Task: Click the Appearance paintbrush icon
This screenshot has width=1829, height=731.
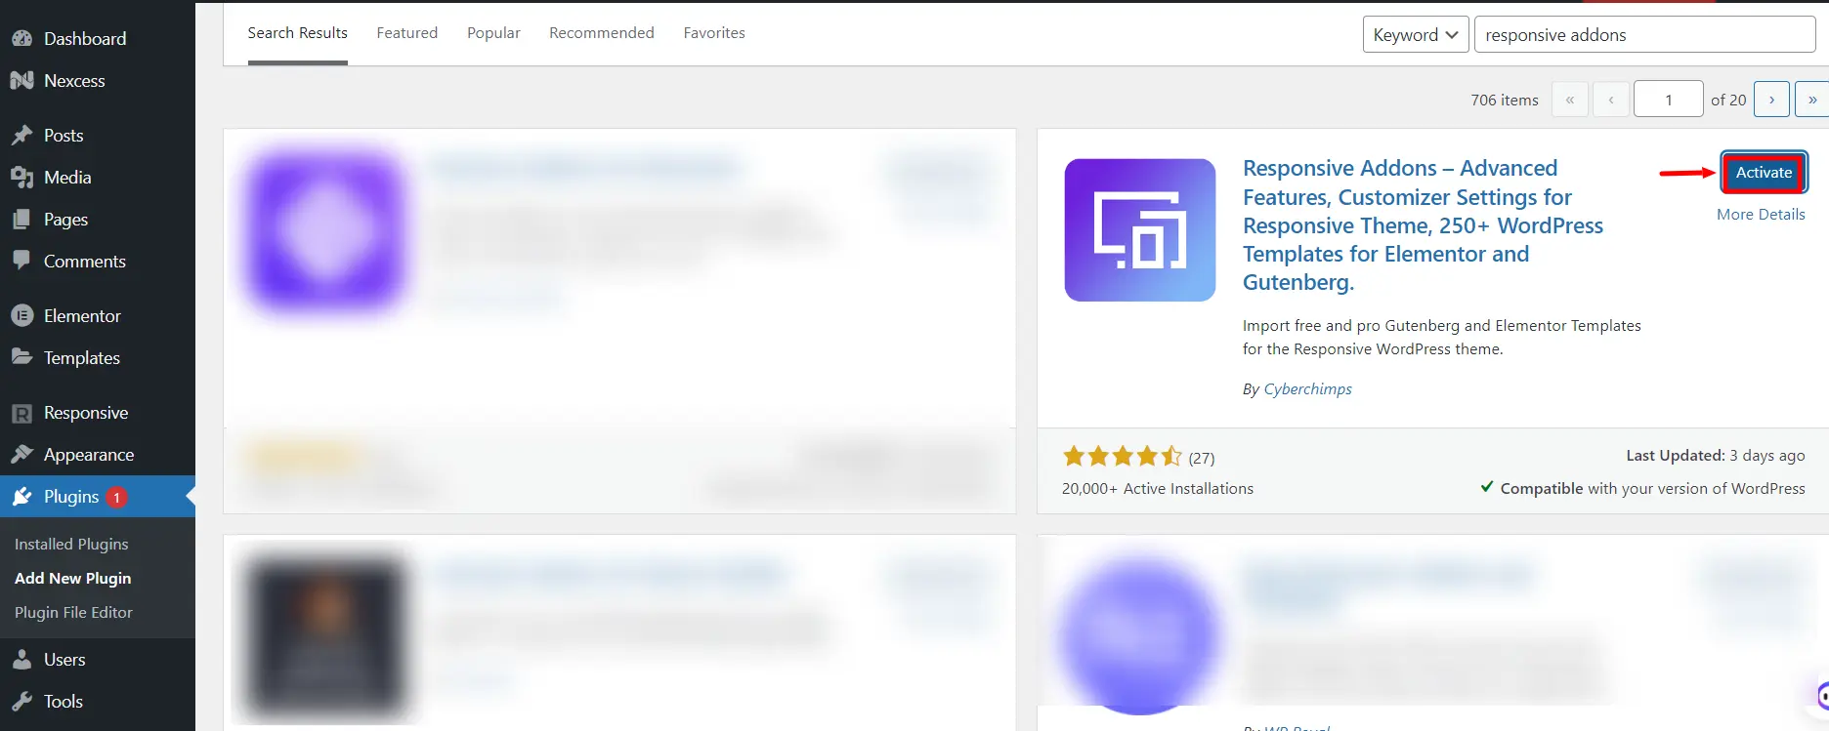Action: pos(21,455)
